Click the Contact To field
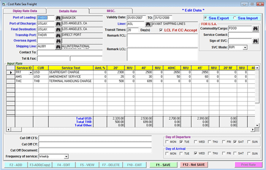266x170 pixels. tap(70, 52)
